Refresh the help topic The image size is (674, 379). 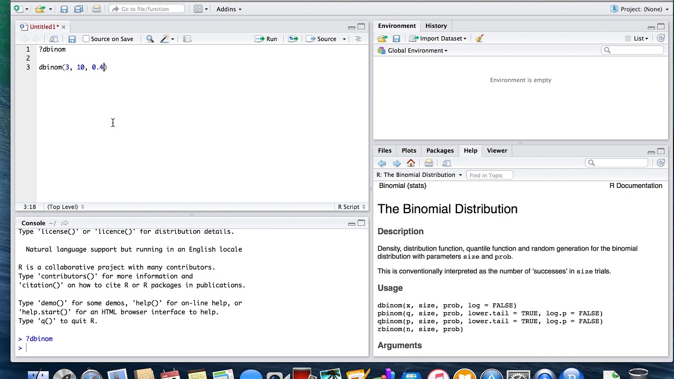(x=661, y=163)
